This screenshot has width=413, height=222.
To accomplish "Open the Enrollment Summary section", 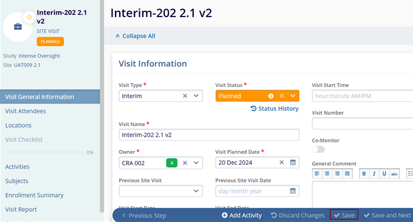I will pyautogui.click(x=34, y=195).
